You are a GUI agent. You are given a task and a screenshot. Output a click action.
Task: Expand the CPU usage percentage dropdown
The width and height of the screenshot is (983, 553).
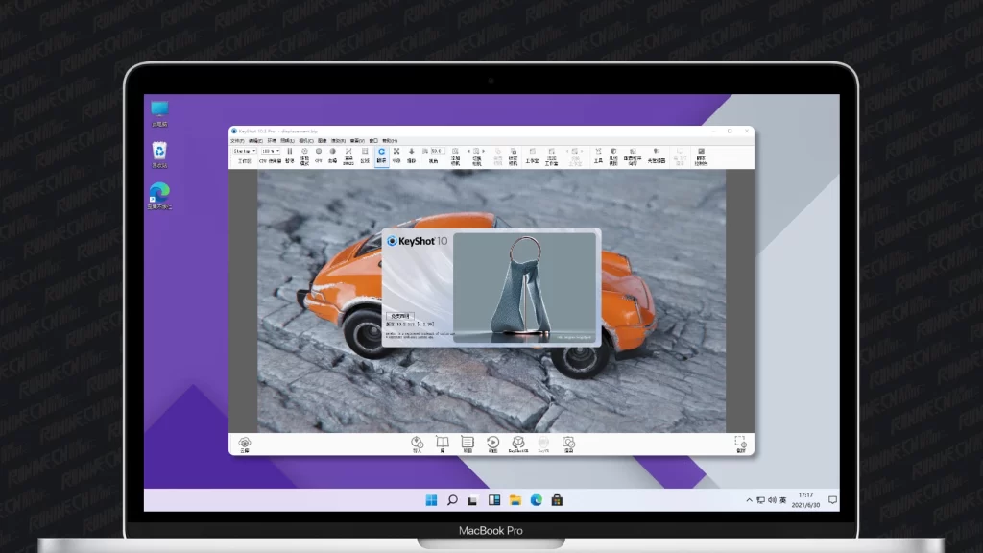pos(270,151)
